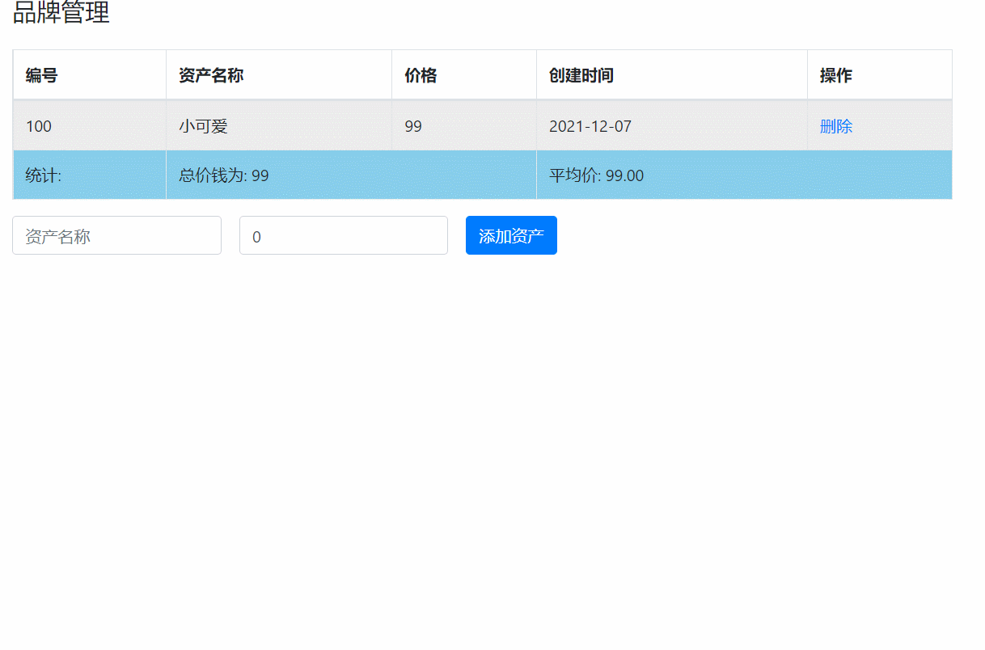
Task: Click the 删除 link to delete 小可爱
Action: 835,126
